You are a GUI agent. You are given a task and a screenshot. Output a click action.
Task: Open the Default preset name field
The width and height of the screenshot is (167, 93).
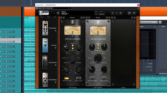pos(77,13)
